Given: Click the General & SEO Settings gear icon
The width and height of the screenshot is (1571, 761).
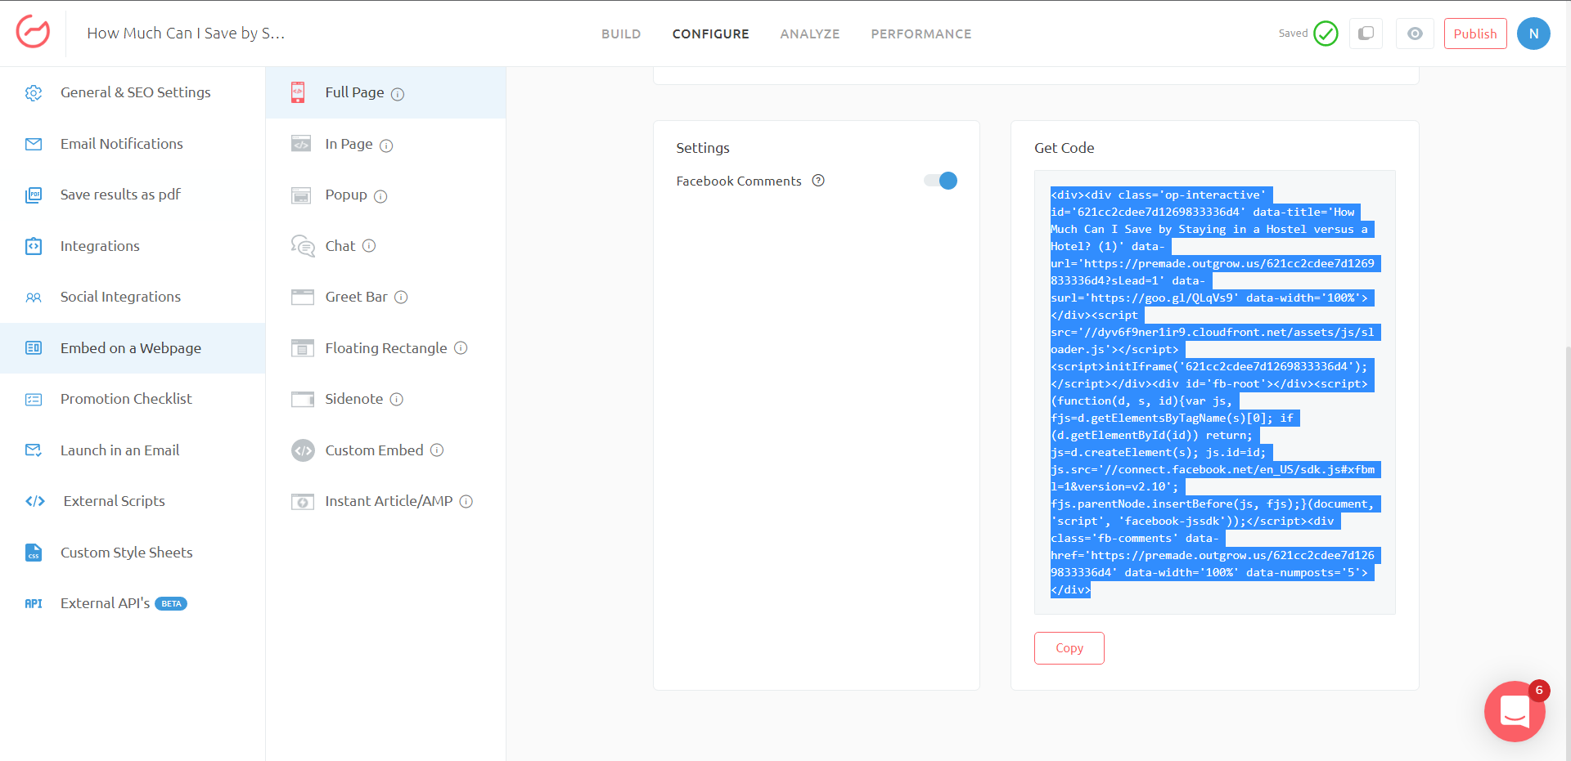Looking at the screenshot, I should [34, 93].
